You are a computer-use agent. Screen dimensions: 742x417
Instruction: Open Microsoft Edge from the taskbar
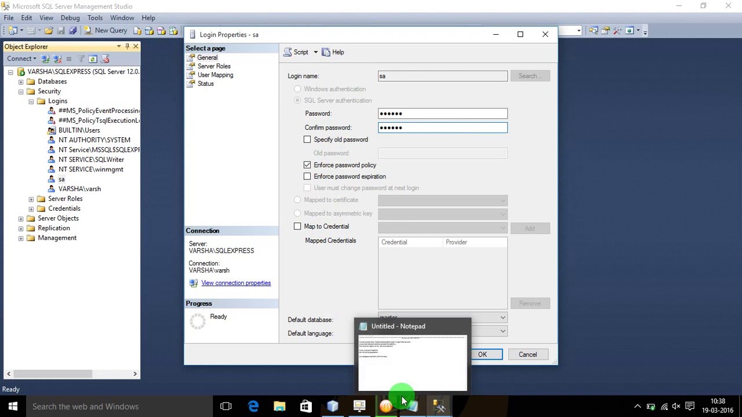pos(253,407)
